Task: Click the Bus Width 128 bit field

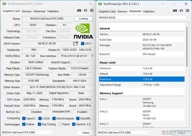Action: 82,75
